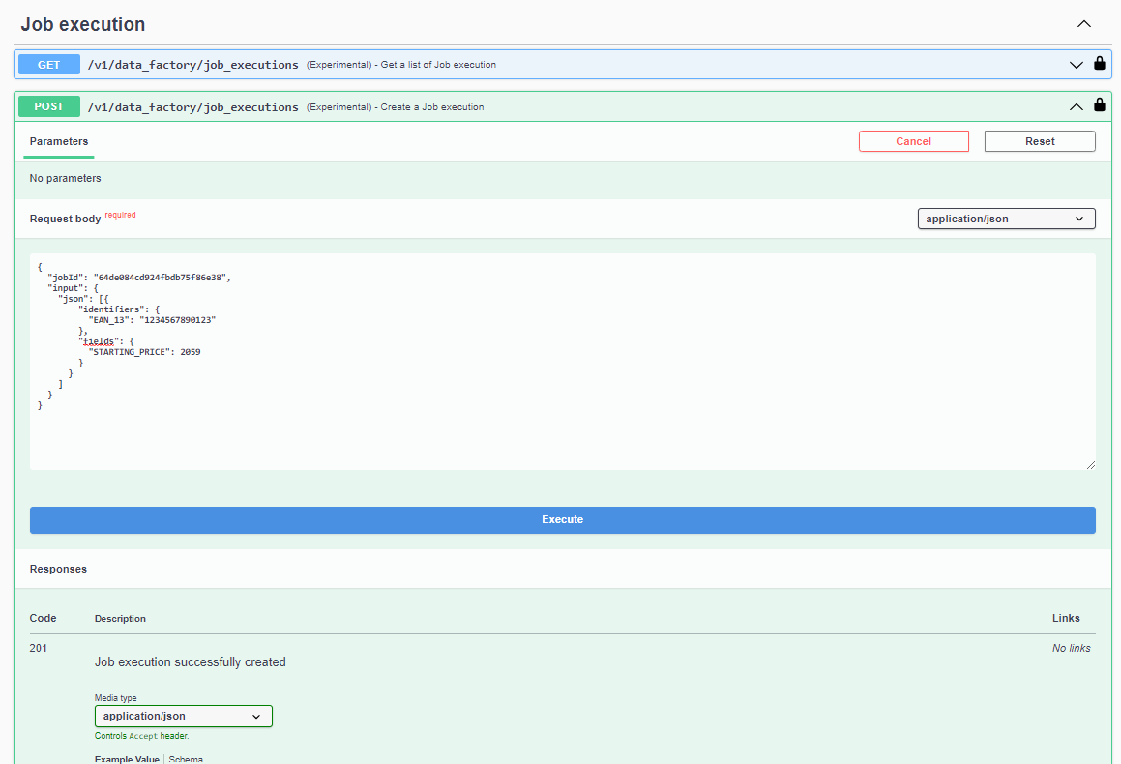Expand the GET job_executions endpoint chevron
Viewport: 1121px width, 764px height.
pos(1076,65)
